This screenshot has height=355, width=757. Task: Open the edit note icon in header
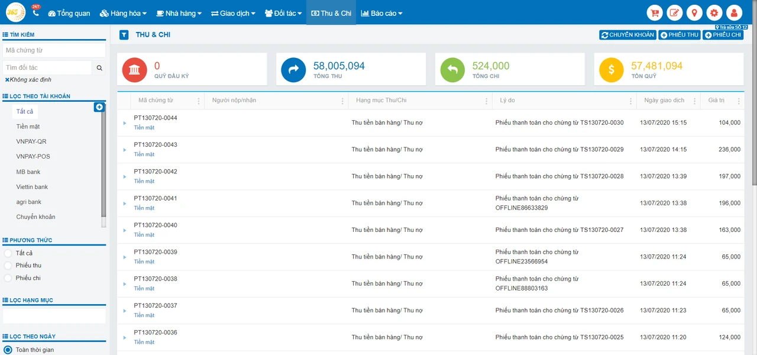(x=674, y=12)
